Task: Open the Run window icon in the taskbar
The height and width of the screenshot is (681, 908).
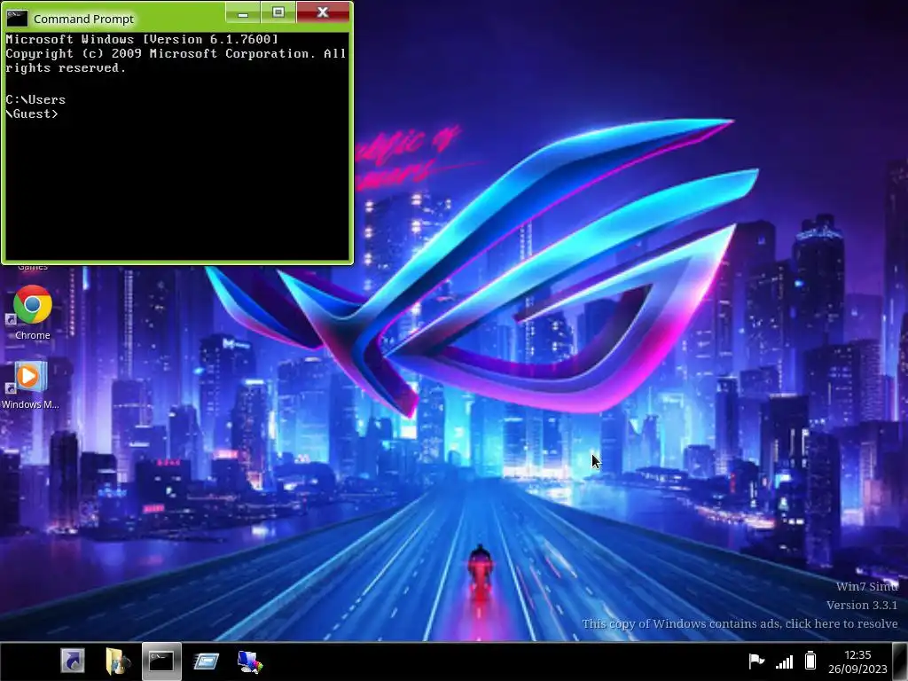Action: coord(206,661)
